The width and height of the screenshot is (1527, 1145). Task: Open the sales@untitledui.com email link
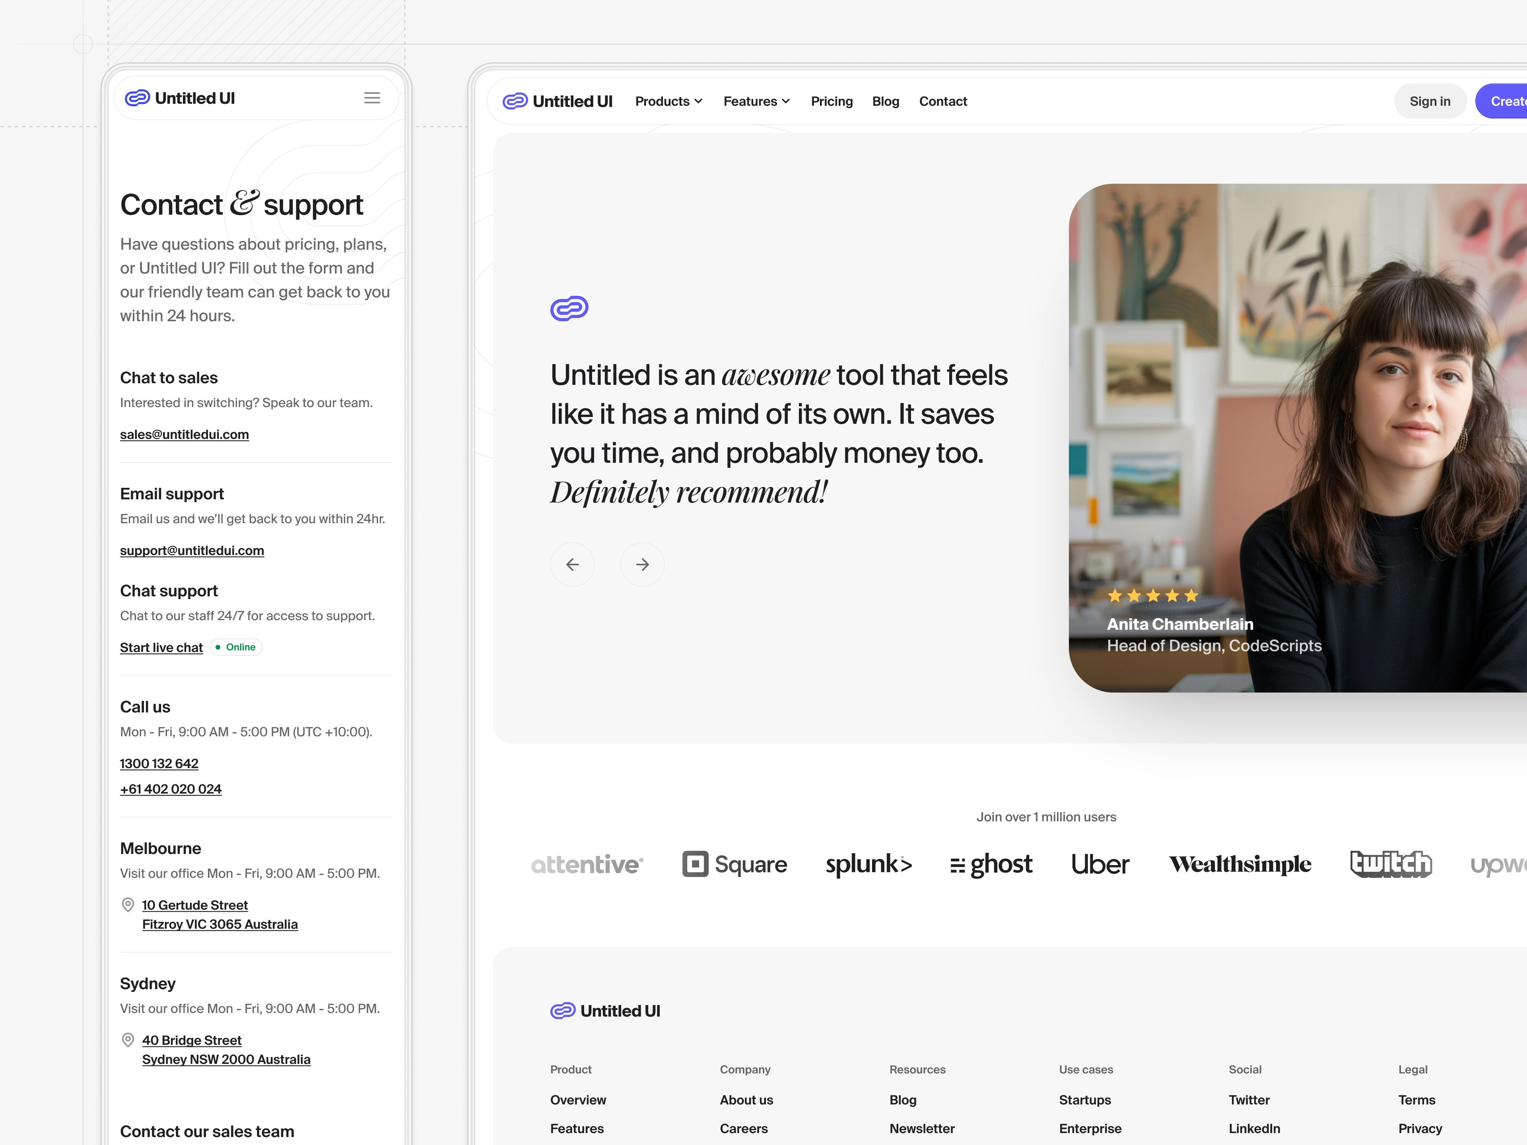coord(185,434)
